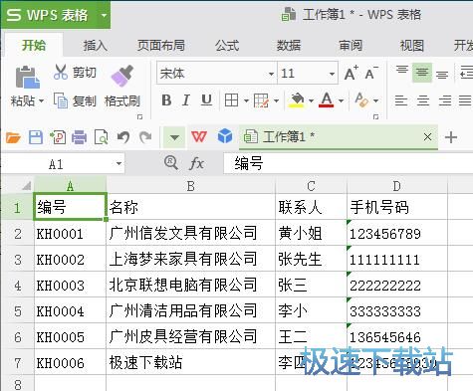
Task: Open the 宋体 font name dropdown
Action: click(271, 74)
